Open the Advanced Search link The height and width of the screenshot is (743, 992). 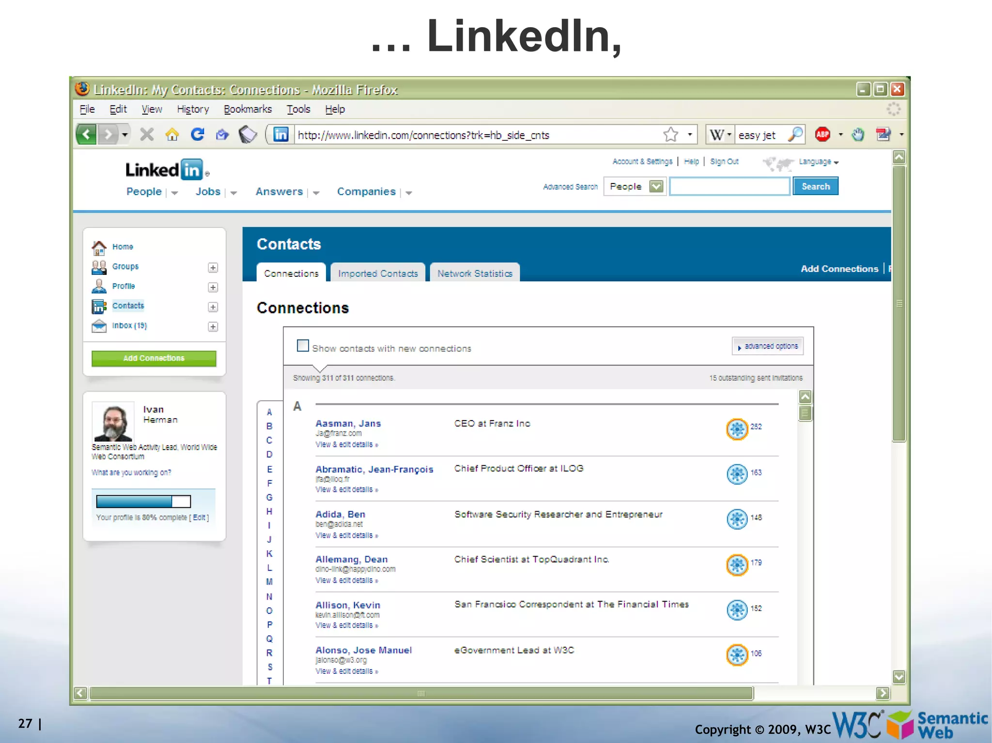click(x=570, y=186)
